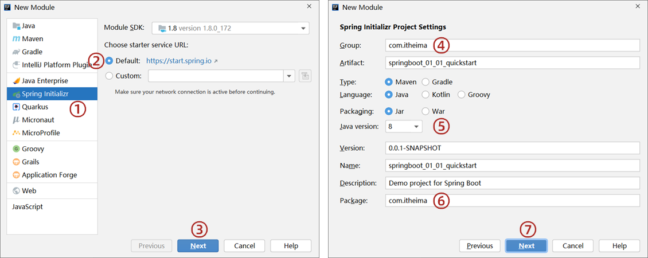Screen dimensions: 648x258
Task: Click the Application Forge icon
Action: pos(17,175)
